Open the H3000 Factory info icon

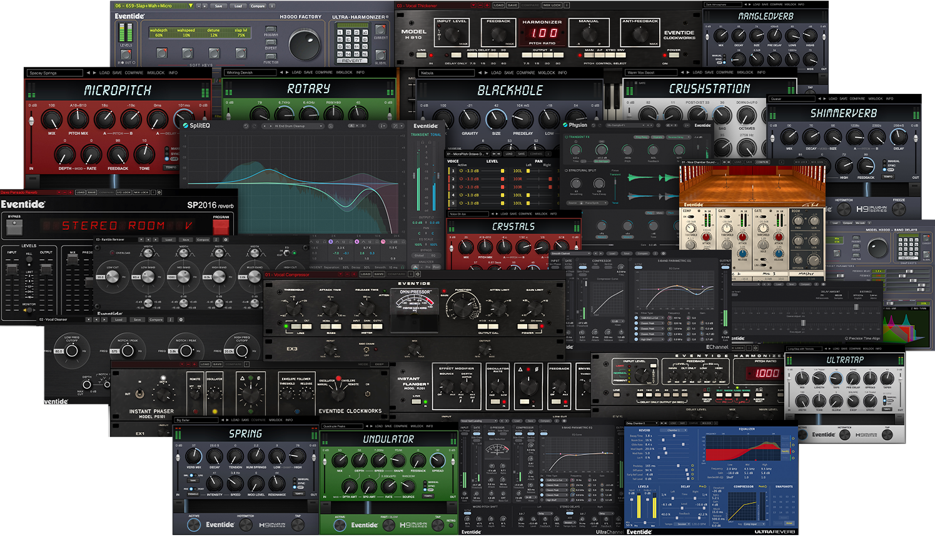273,6
